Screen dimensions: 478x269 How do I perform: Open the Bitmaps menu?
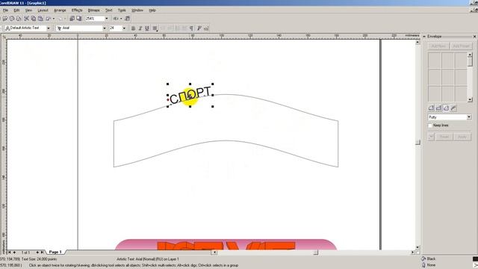point(93,10)
